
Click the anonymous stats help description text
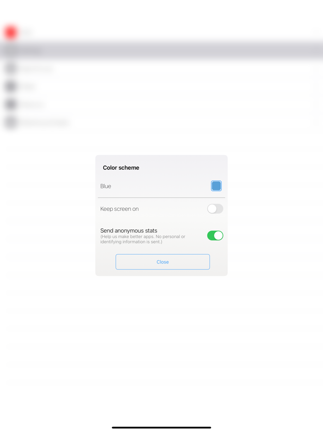(x=143, y=239)
